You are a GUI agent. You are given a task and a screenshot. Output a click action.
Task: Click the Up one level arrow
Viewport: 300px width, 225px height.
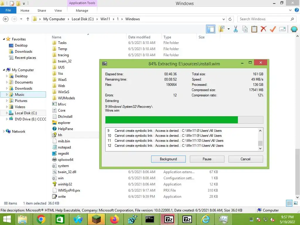coord(28,19)
